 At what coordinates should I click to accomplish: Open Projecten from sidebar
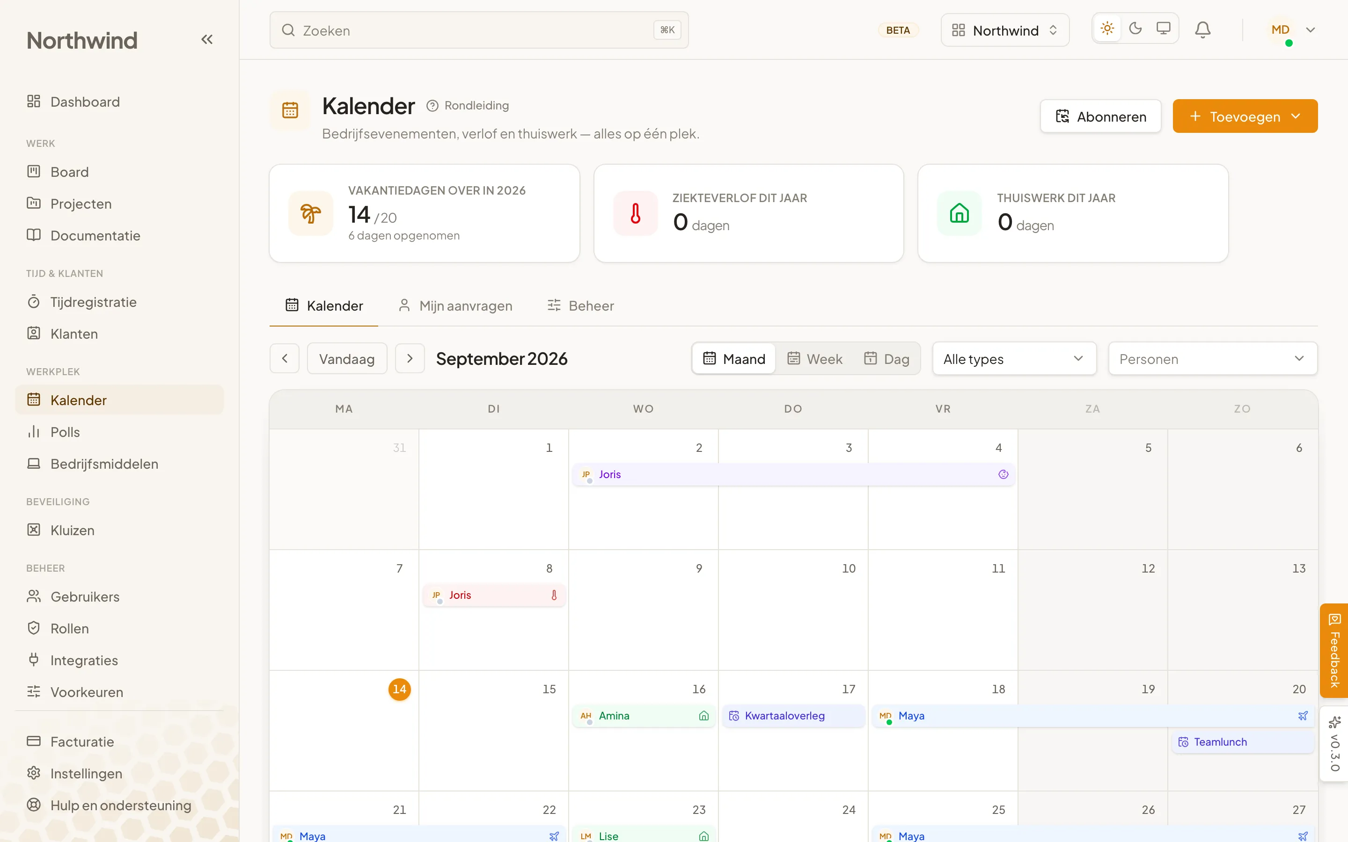pyautogui.click(x=119, y=204)
